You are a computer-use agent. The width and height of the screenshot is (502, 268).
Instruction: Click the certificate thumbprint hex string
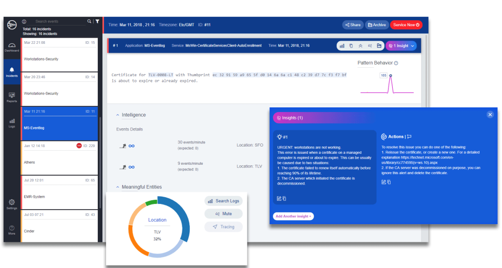click(x=279, y=75)
